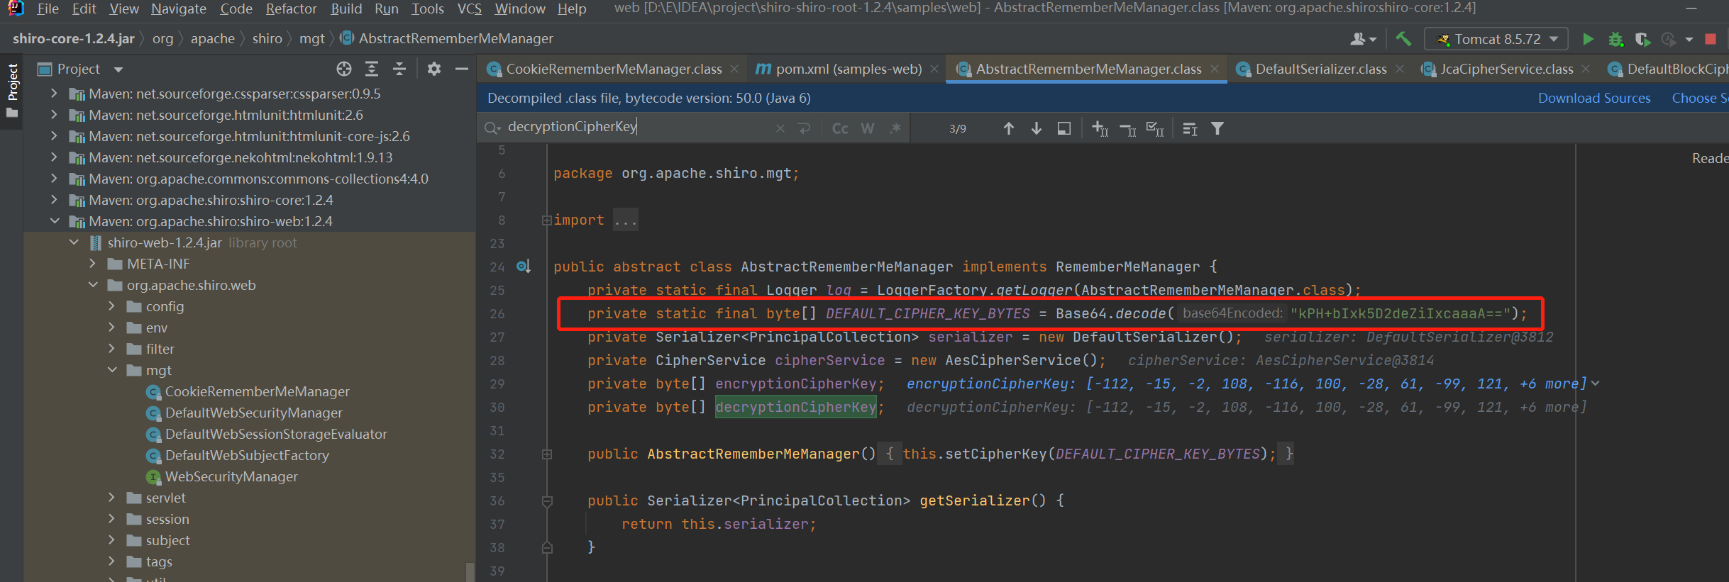
Task: Click the Project panel vertical scrollbar
Action: click(469, 572)
